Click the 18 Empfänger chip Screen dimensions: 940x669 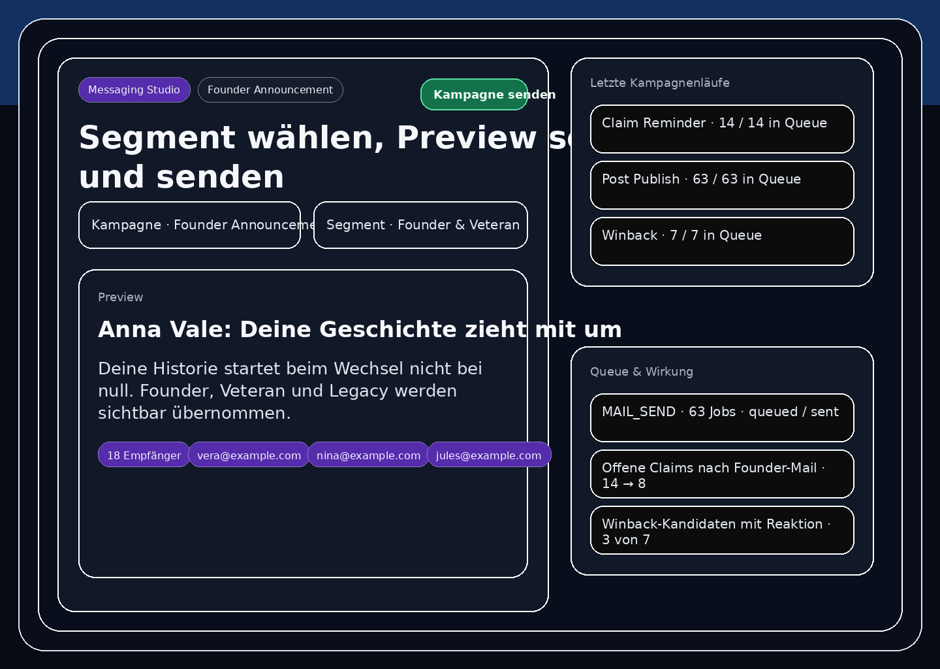(x=144, y=455)
